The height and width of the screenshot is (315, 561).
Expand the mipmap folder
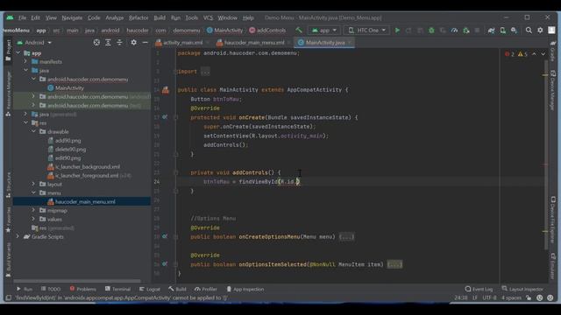click(33, 210)
